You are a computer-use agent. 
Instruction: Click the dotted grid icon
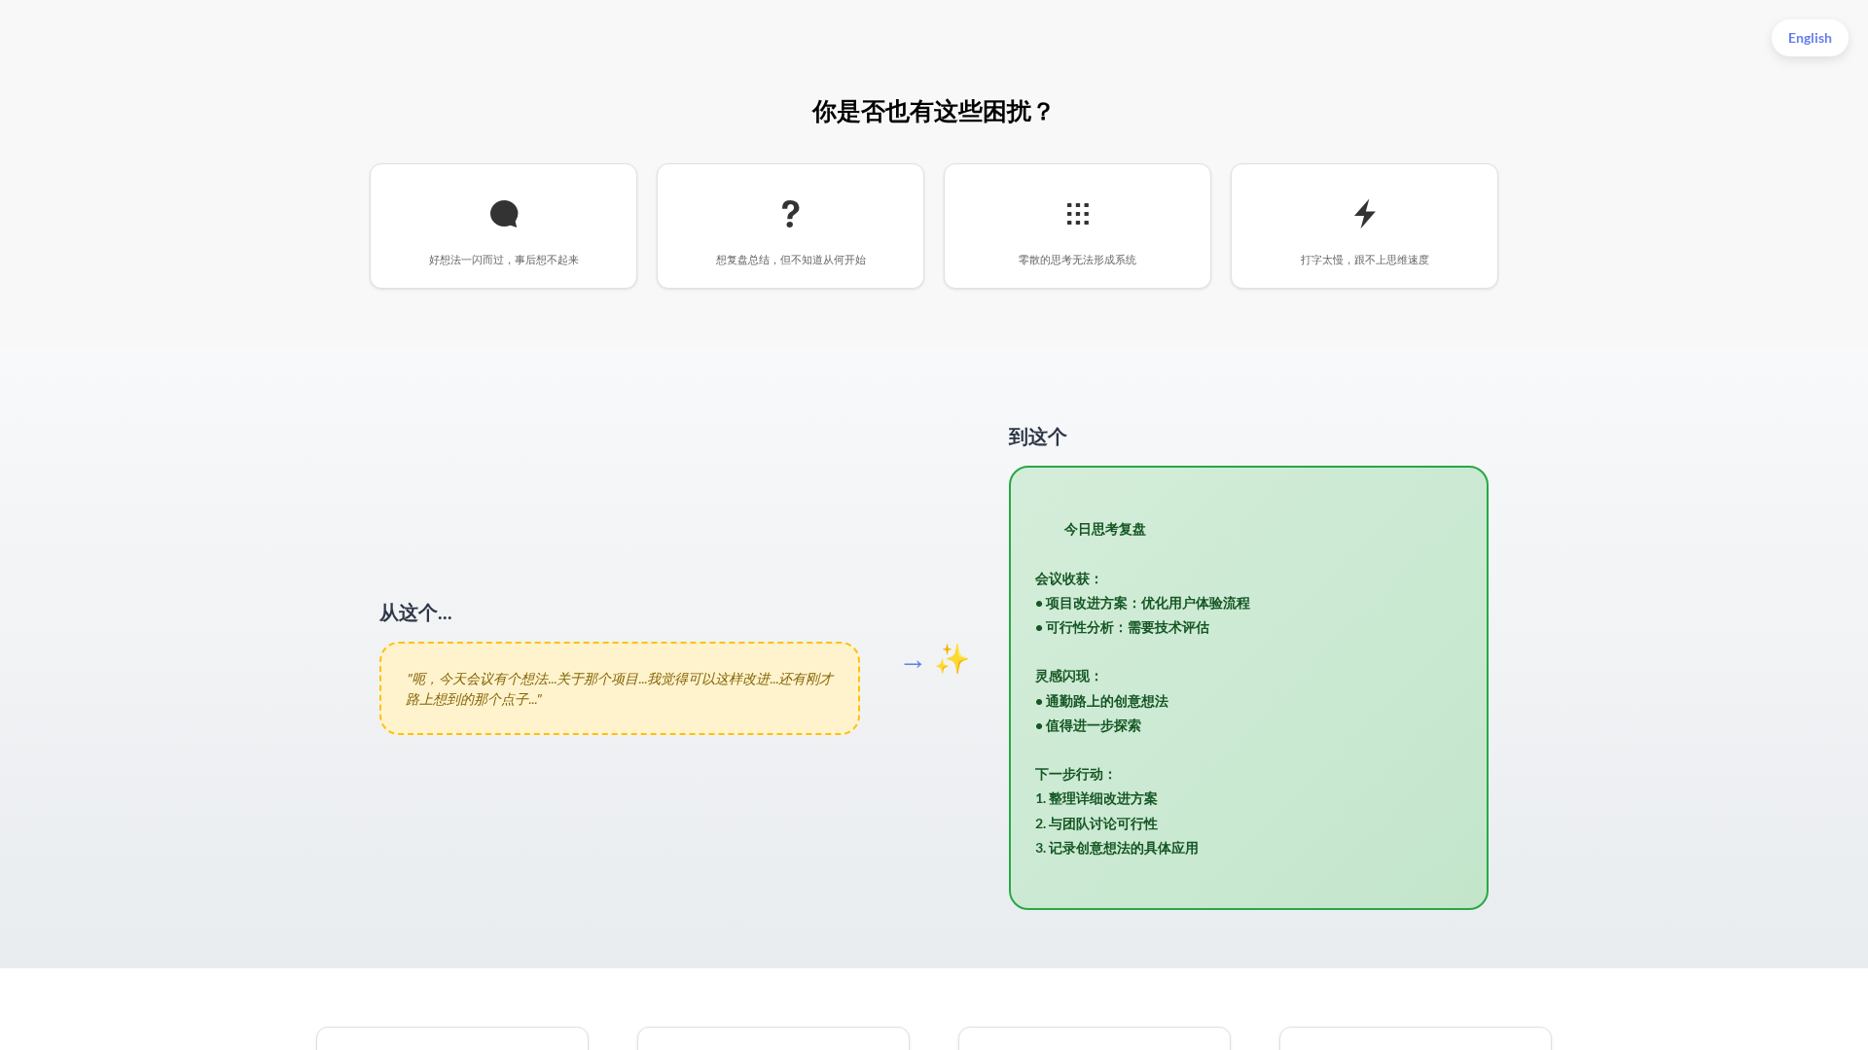[1077, 214]
